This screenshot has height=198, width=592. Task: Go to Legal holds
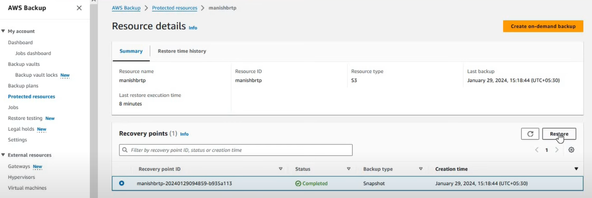coord(21,129)
